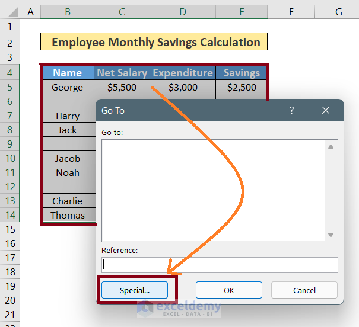Select the blank cell B9 below Jack
Viewport: 359px width, 327px height.
click(x=68, y=144)
